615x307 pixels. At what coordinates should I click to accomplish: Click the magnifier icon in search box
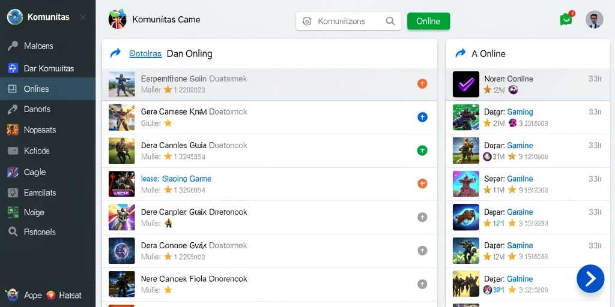coord(390,21)
